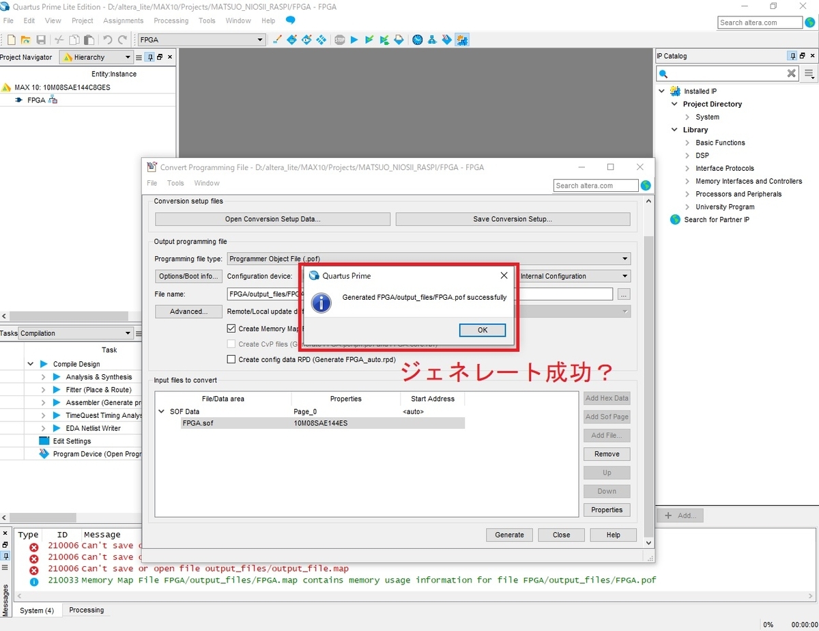Open the IP Catalog options menu icon

[x=809, y=73]
